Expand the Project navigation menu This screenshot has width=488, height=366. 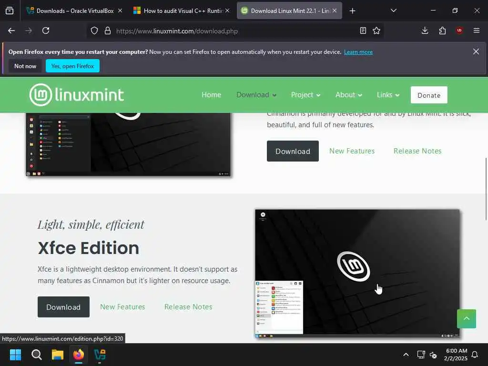point(305,95)
